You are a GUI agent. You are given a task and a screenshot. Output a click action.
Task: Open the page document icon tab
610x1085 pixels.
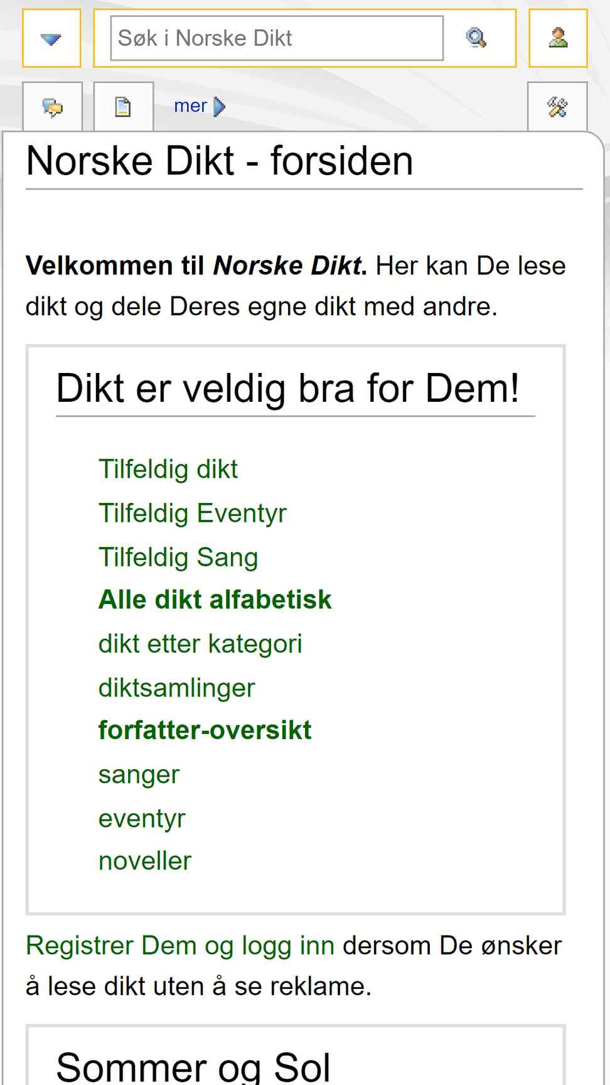pos(123,107)
